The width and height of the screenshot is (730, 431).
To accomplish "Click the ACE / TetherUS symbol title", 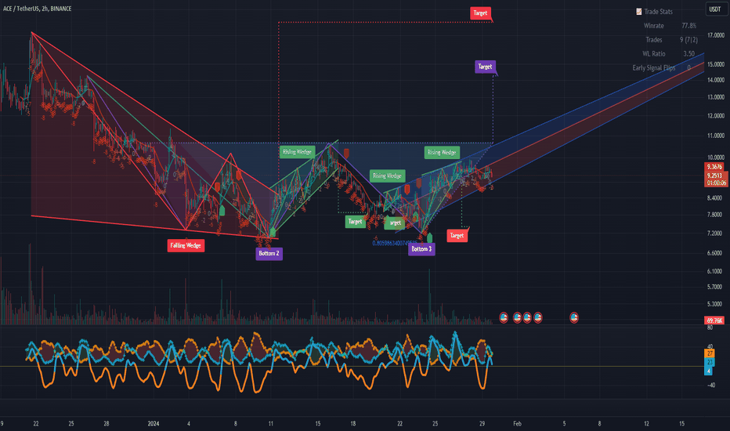I will (38, 9).
